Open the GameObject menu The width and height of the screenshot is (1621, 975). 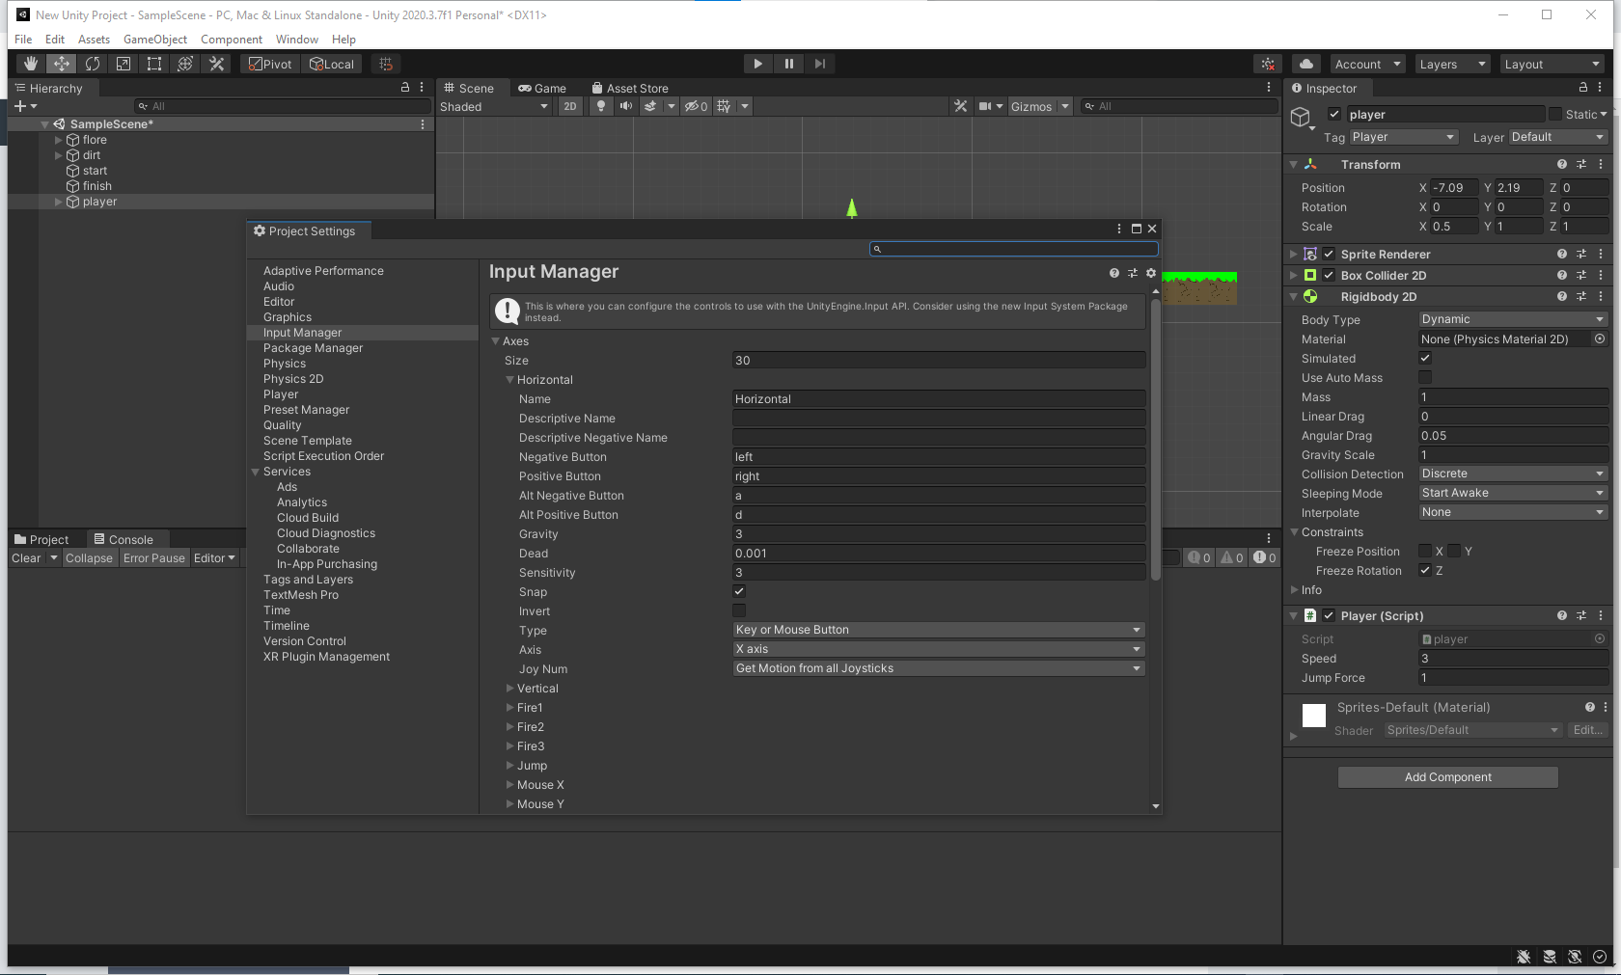pos(155,40)
